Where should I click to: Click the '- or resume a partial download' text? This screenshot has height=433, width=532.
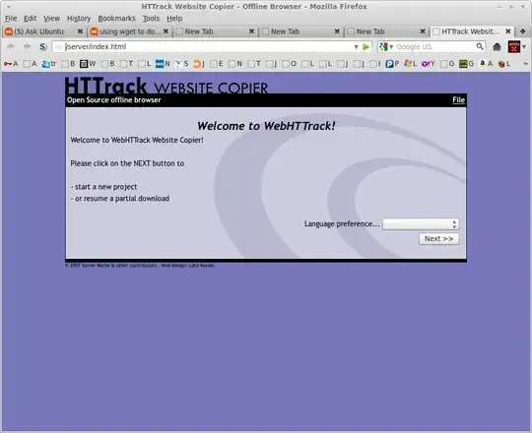click(120, 199)
